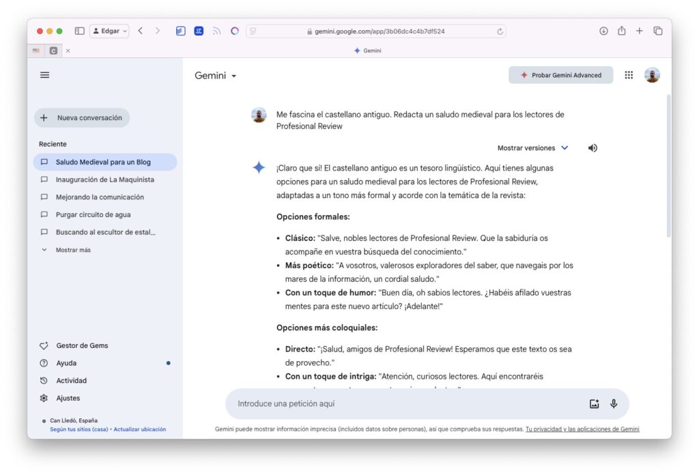Image resolution: width=699 pixels, height=475 pixels.
Task: Open the Safari downloads icon
Action: point(603,31)
